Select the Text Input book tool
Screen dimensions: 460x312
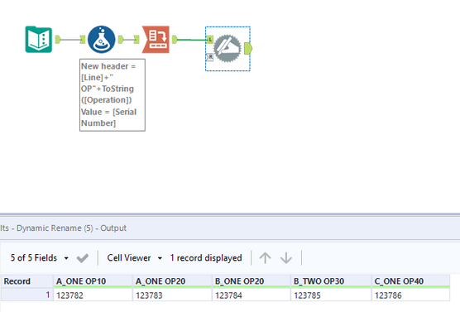[39, 40]
